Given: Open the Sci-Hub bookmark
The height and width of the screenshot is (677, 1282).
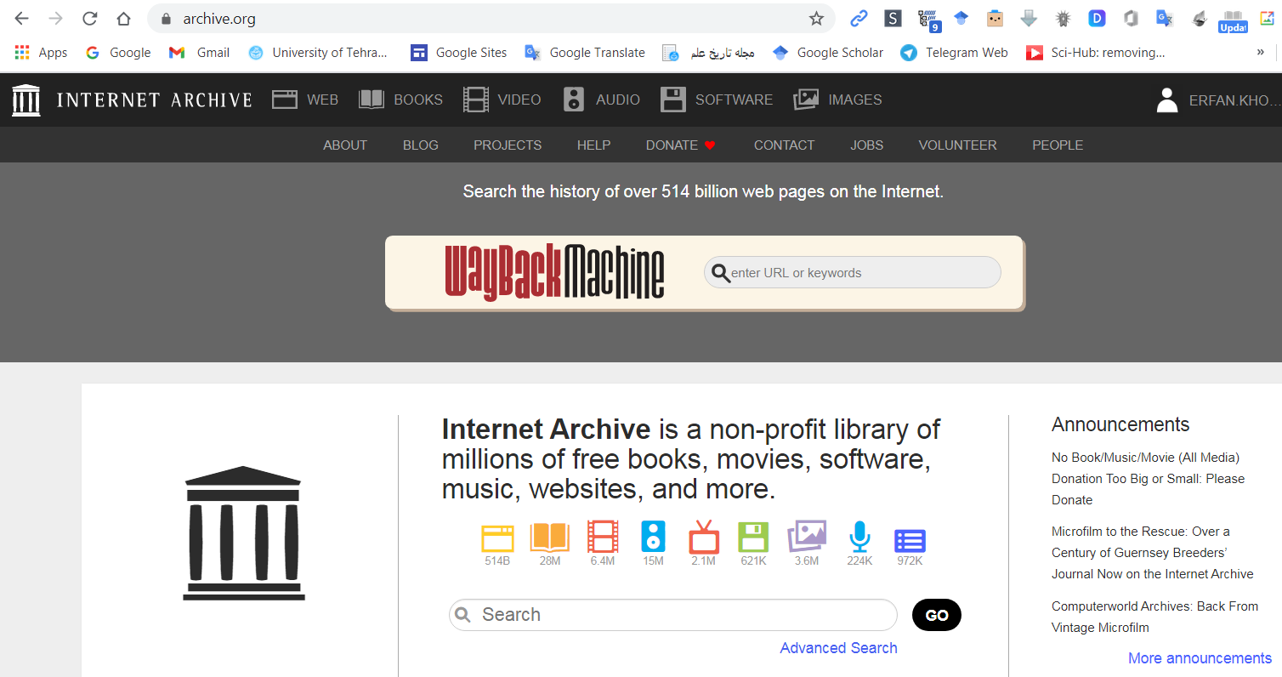Looking at the screenshot, I should [1095, 53].
